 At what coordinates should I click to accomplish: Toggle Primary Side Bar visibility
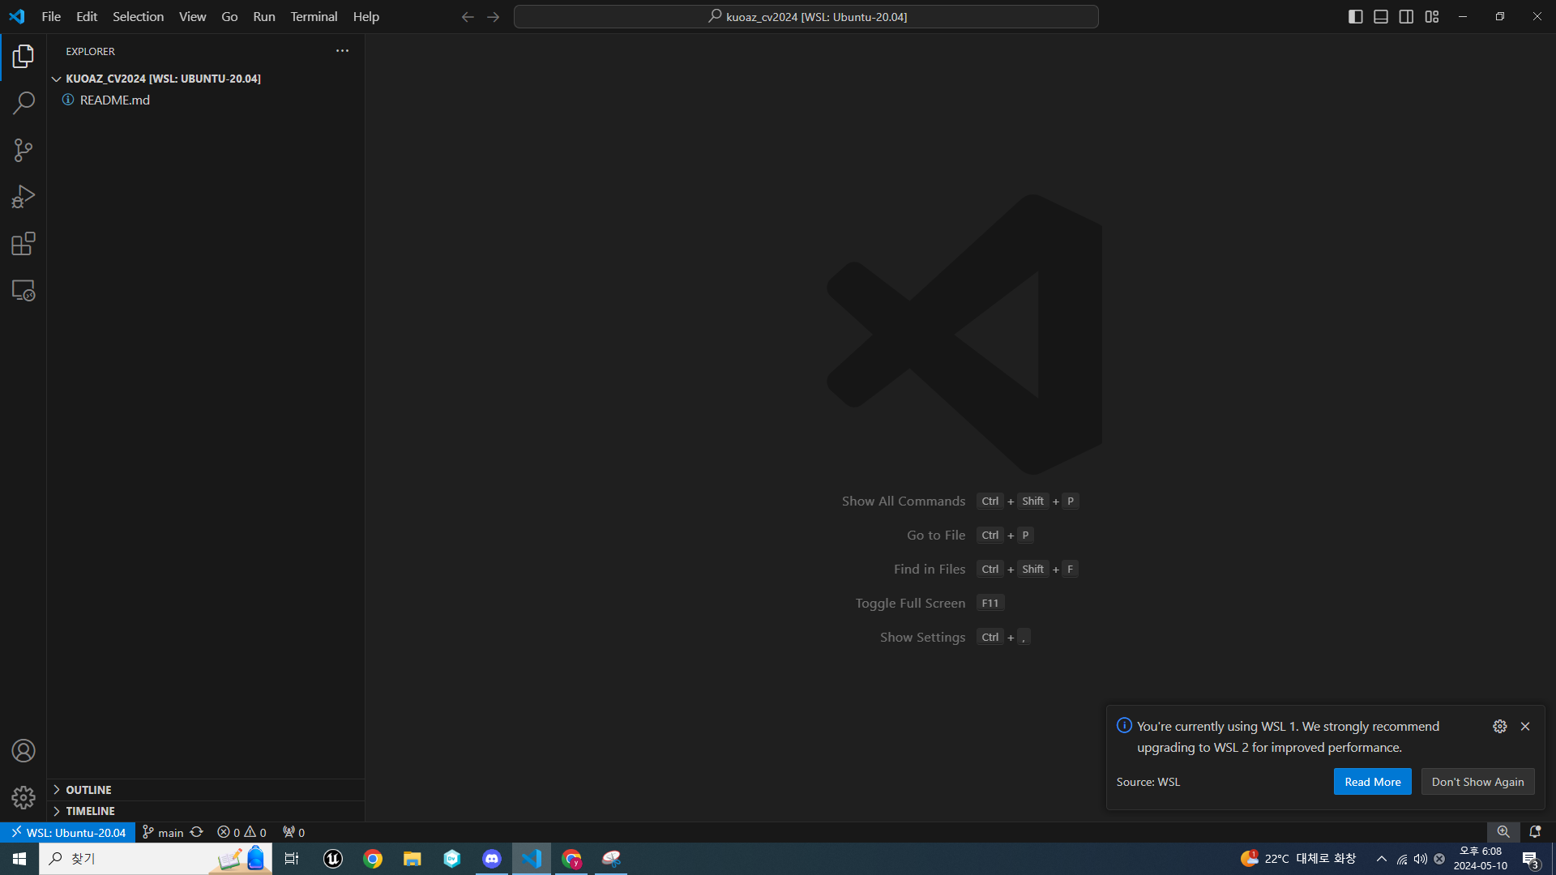coord(1356,17)
